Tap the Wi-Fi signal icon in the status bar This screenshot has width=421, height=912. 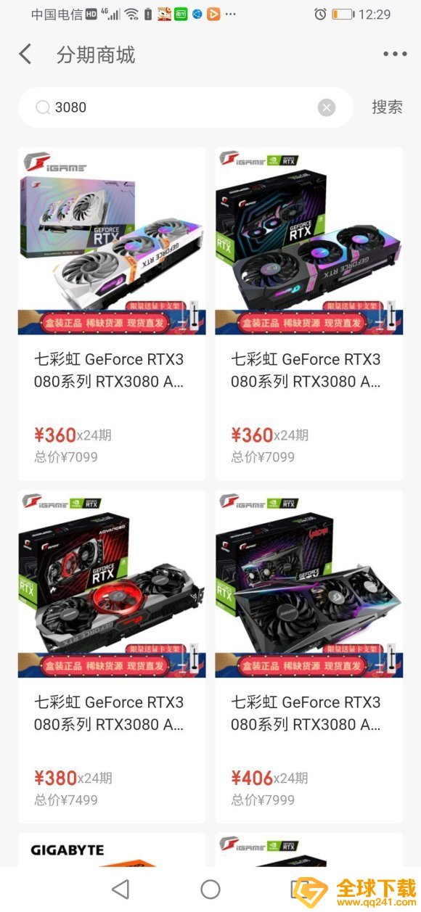131,14
